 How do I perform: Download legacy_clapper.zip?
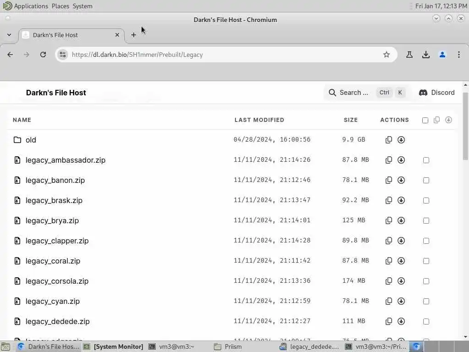(401, 241)
